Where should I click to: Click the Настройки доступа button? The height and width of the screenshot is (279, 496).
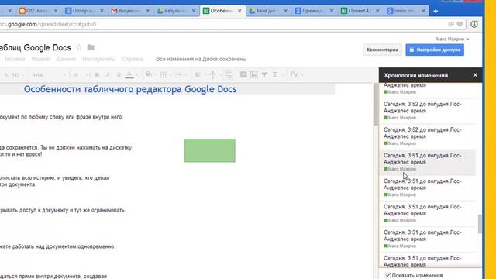pyautogui.click(x=435, y=50)
